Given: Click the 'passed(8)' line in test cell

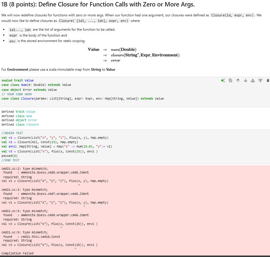Looking at the screenshot, I should [9, 156].
